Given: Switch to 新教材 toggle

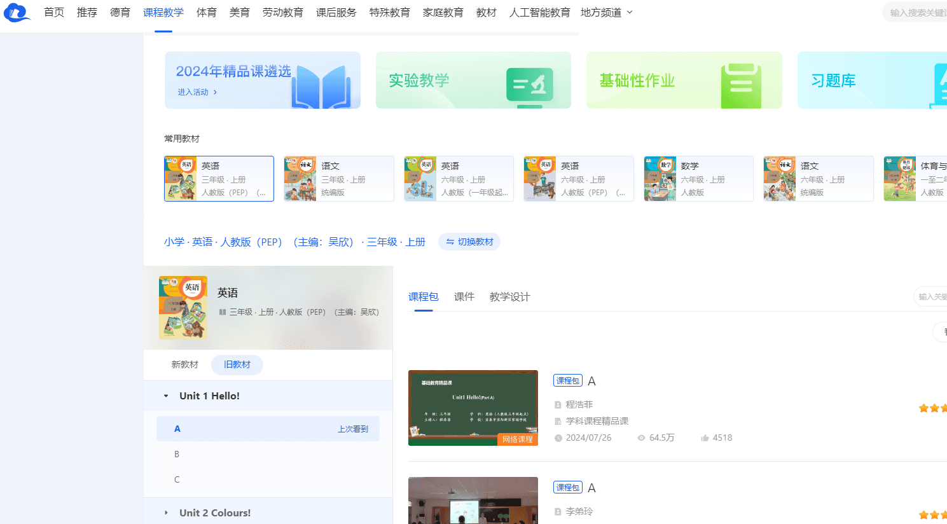Looking at the screenshot, I should (x=184, y=364).
